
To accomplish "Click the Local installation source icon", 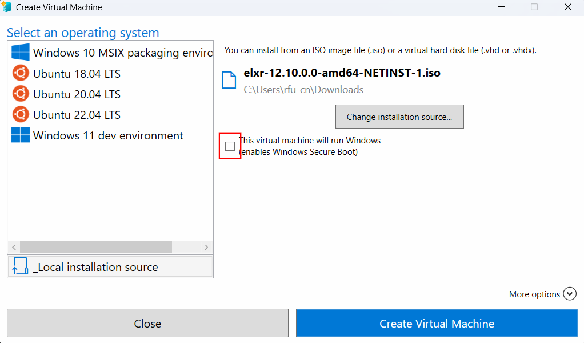I will 19,266.
